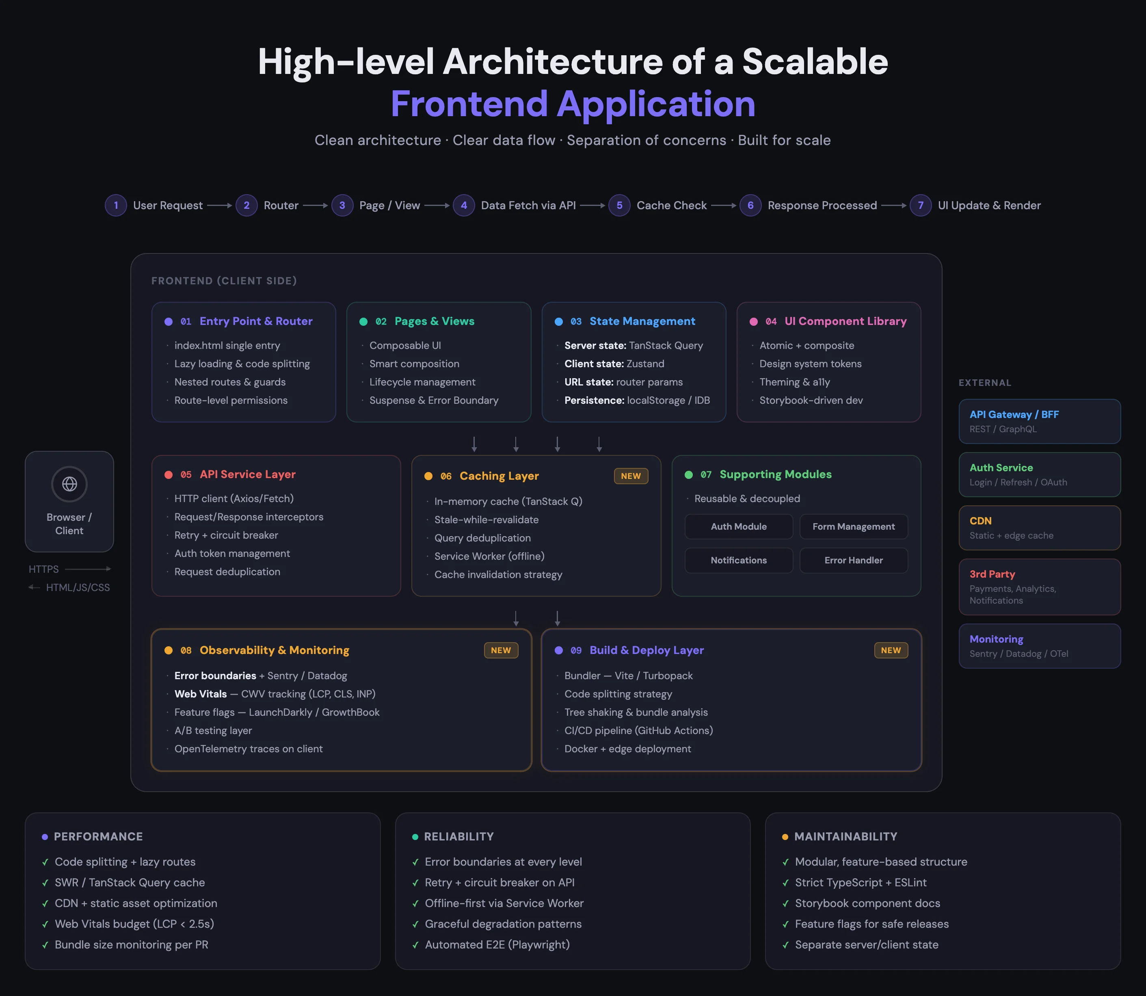Viewport: 1146px width, 996px height.
Task: Click the NEW badge on Build & Deploy Layer
Action: click(x=891, y=650)
